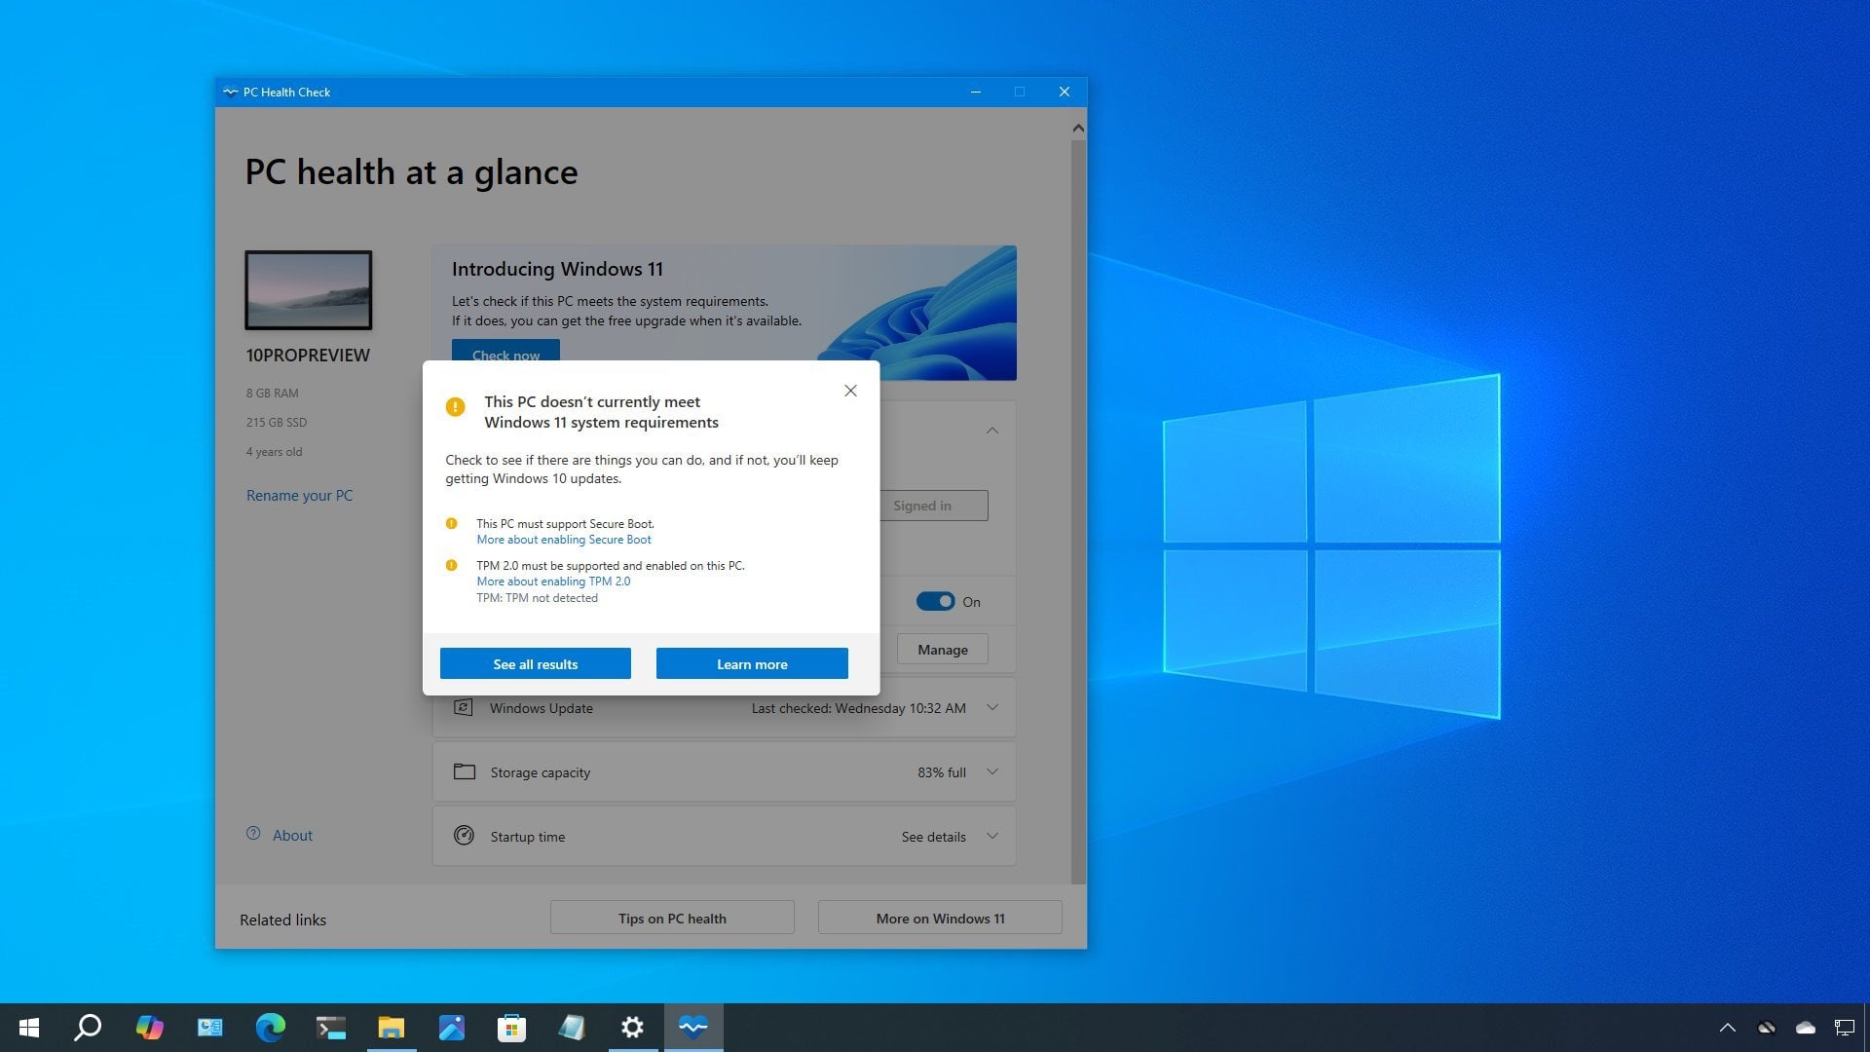Click the See all results button
1870x1052 pixels.
pos(535,663)
